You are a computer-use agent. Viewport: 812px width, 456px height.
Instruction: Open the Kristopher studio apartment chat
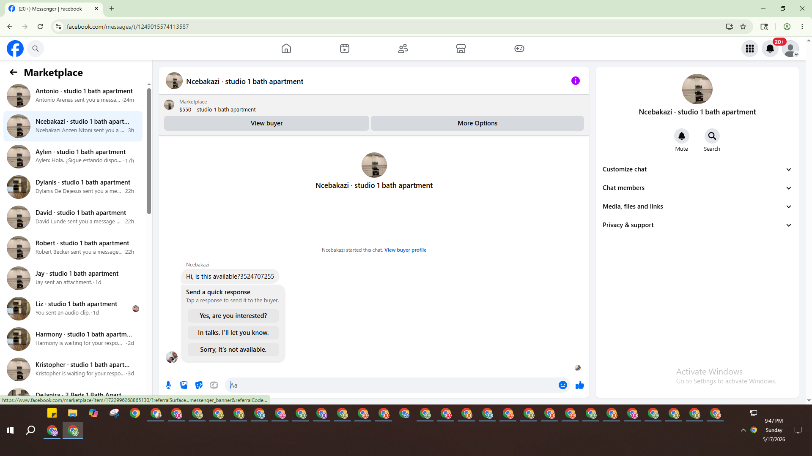click(x=73, y=369)
